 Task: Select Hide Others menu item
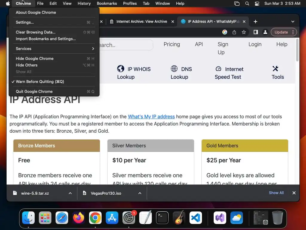click(54, 65)
